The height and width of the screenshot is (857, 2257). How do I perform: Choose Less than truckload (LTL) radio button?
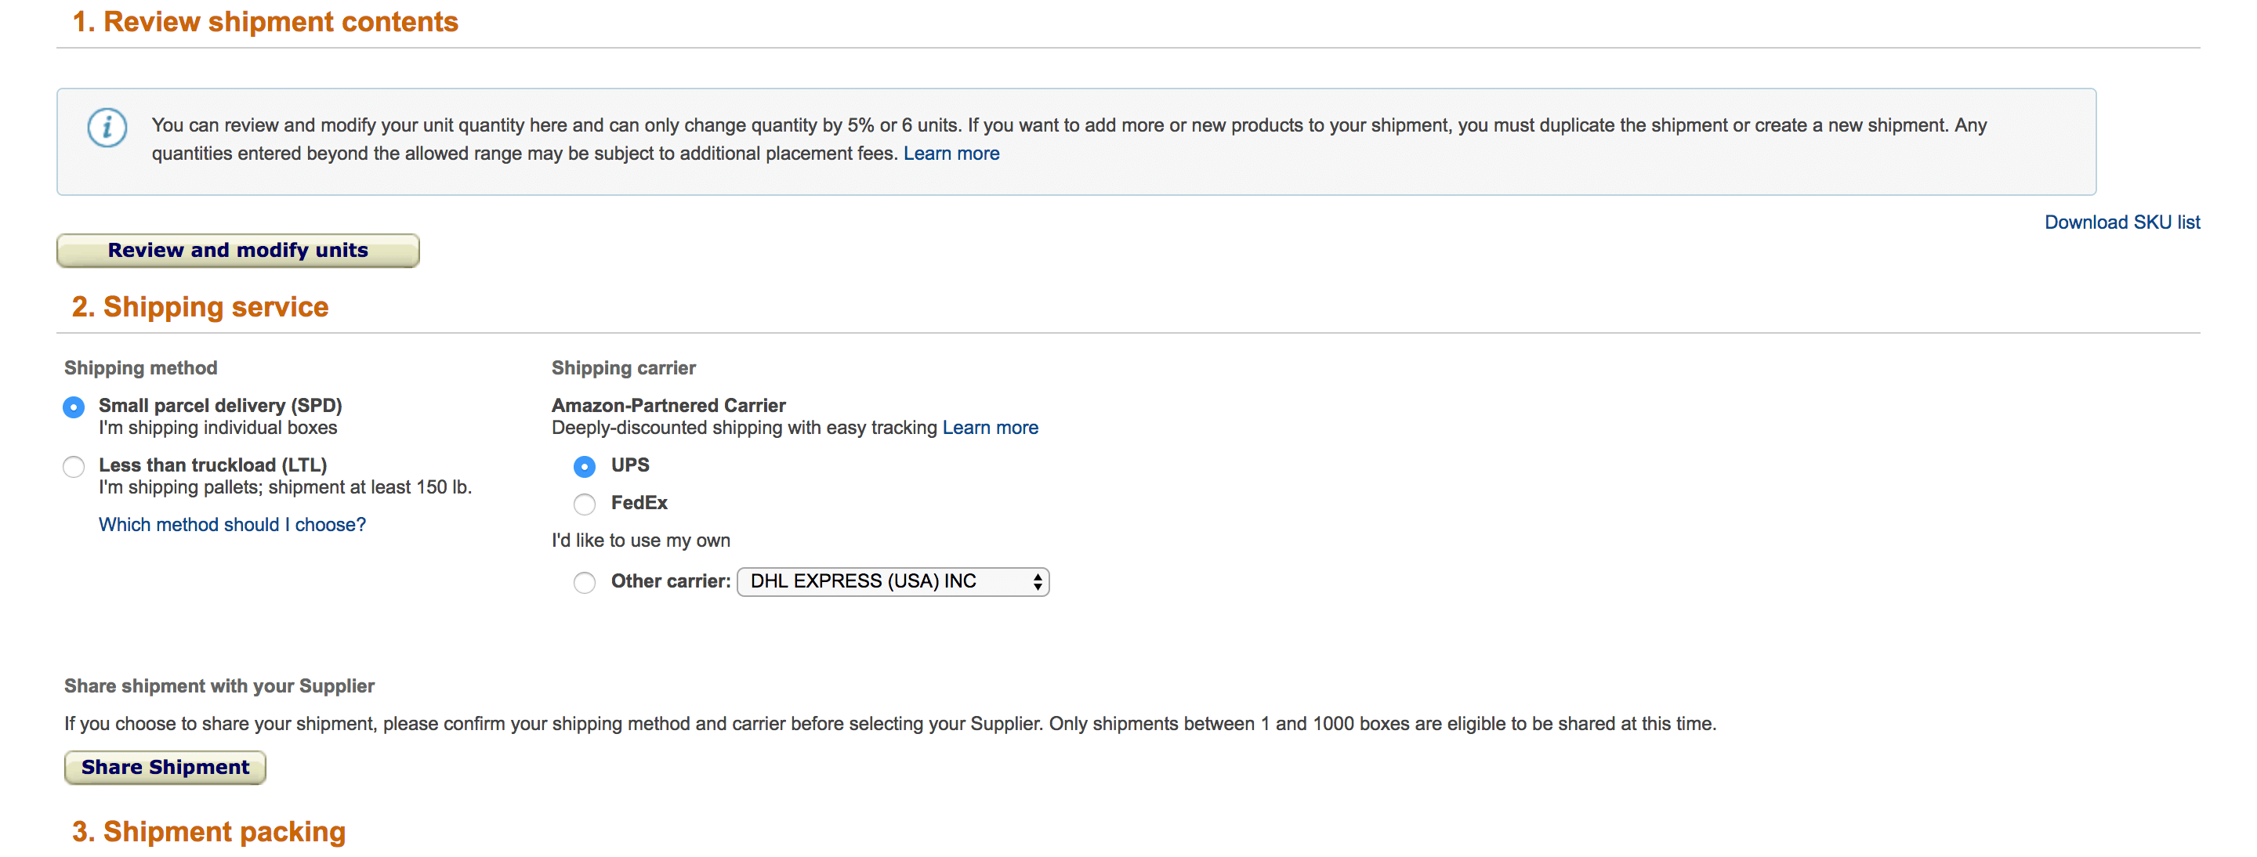point(74,467)
